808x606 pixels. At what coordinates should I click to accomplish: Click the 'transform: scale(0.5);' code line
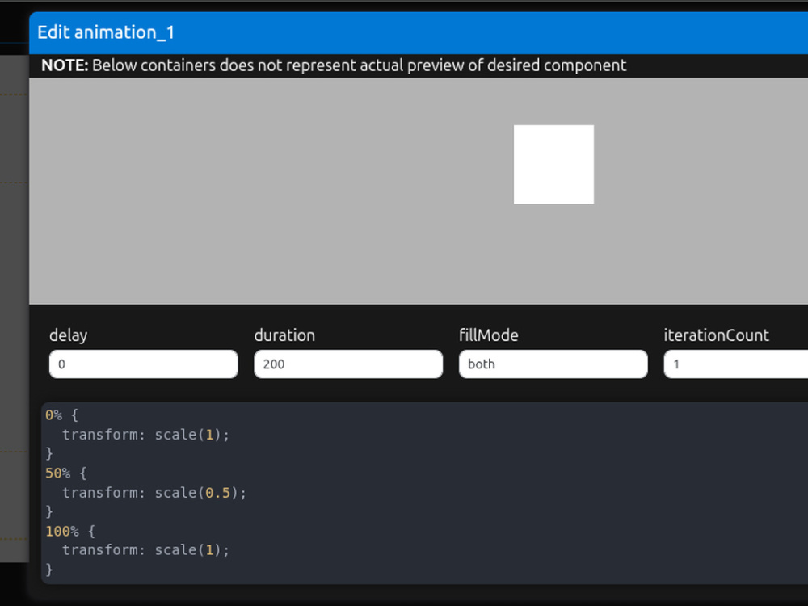(x=154, y=493)
